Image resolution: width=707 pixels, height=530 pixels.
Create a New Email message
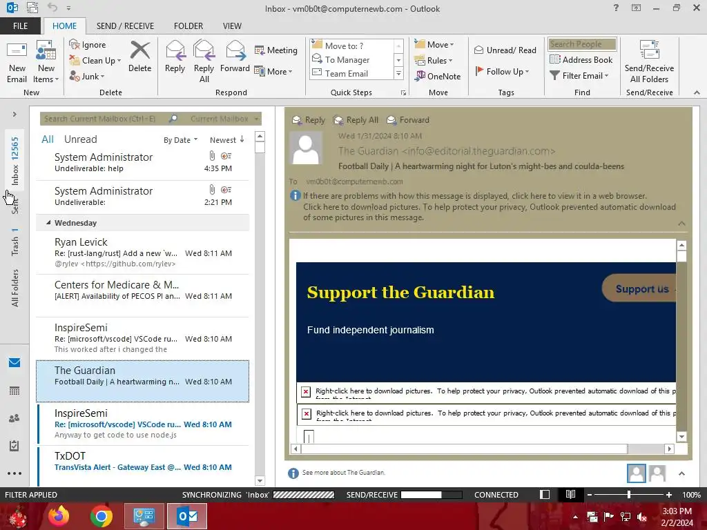tap(17, 63)
